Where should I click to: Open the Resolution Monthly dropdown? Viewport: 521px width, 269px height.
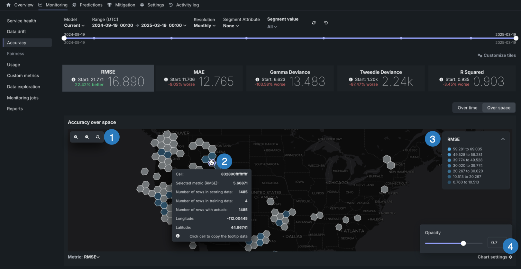coord(205,26)
